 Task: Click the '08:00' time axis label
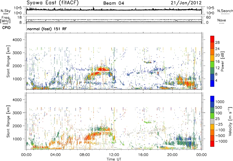click(84, 155)
